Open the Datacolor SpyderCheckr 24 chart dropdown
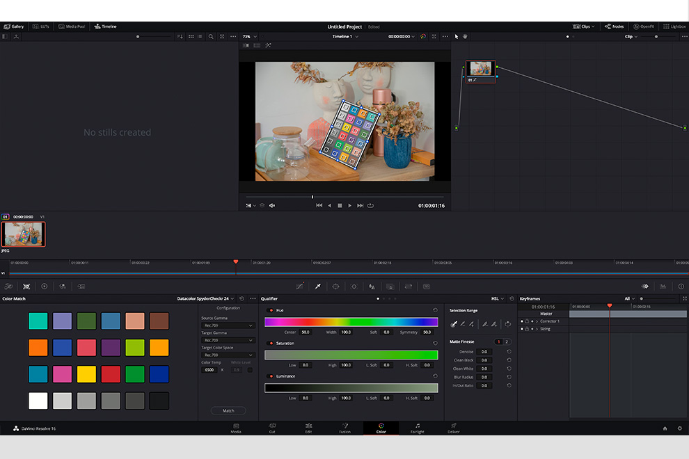689x459 pixels. point(205,298)
